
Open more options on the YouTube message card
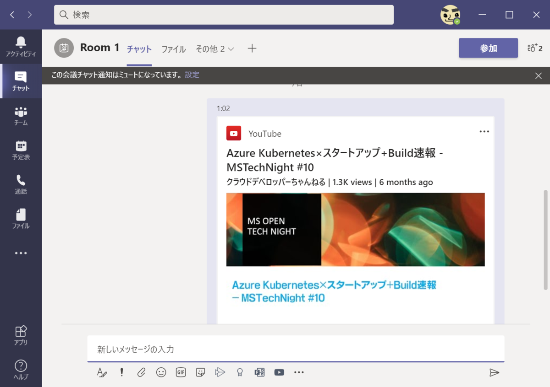[x=484, y=131]
